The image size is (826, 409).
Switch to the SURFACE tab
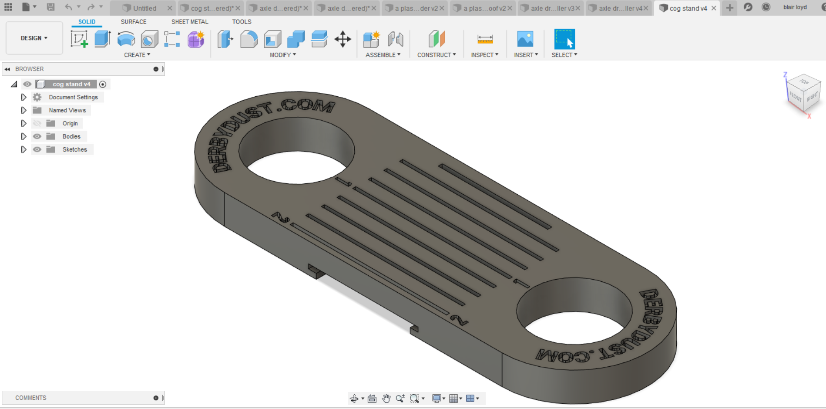pyautogui.click(x=134, y=21)
